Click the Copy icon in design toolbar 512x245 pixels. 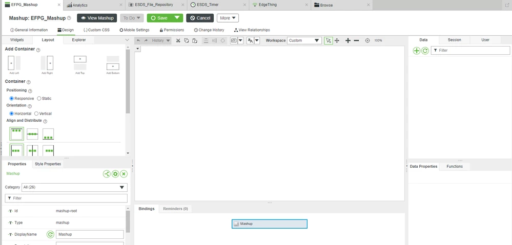coord(187,41)
